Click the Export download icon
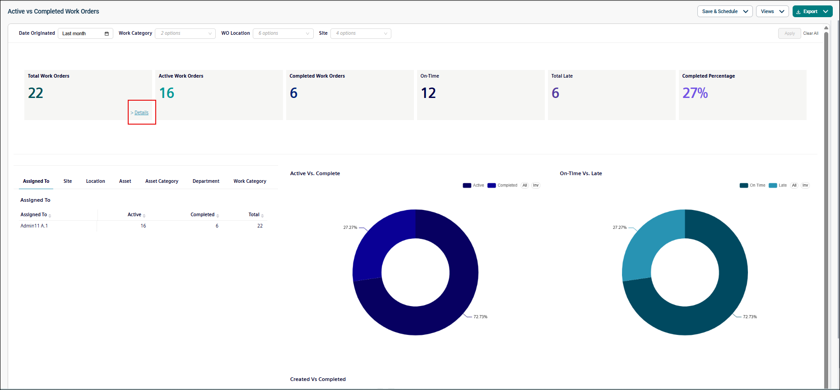The width and height of the screenshot is (840, 390). pos(798,12)
